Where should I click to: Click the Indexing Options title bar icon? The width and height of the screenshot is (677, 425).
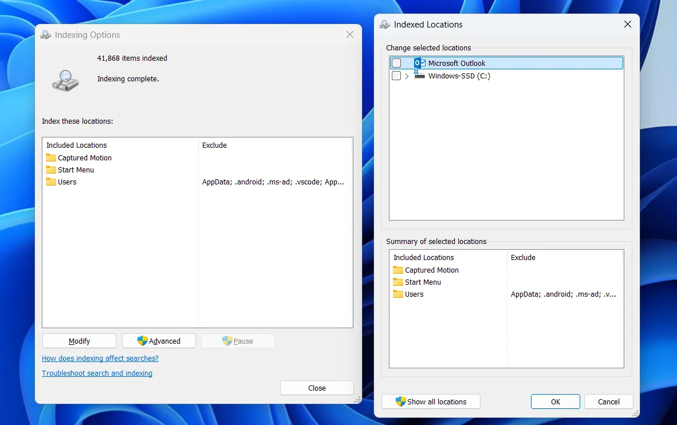(x=45, y=34)
